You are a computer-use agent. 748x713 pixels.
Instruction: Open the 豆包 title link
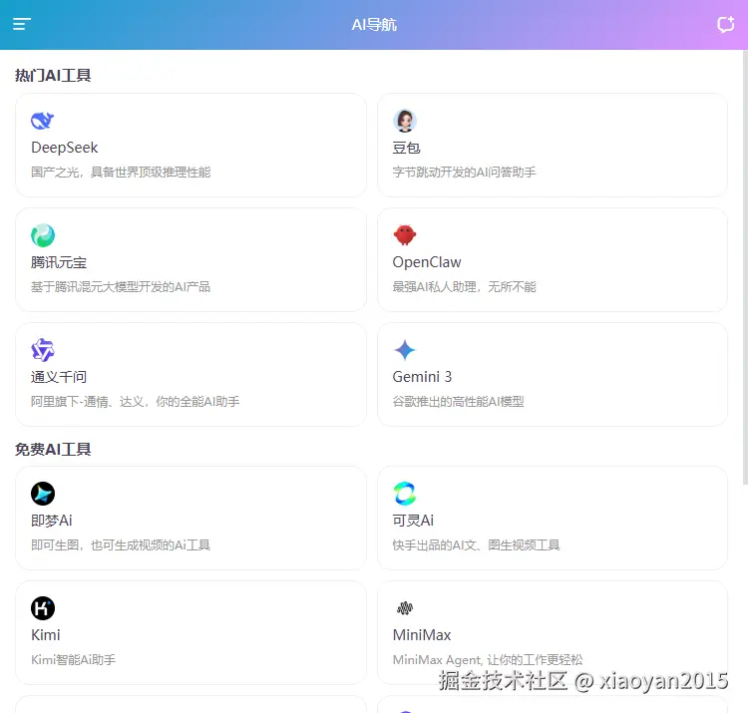[406, 148]
